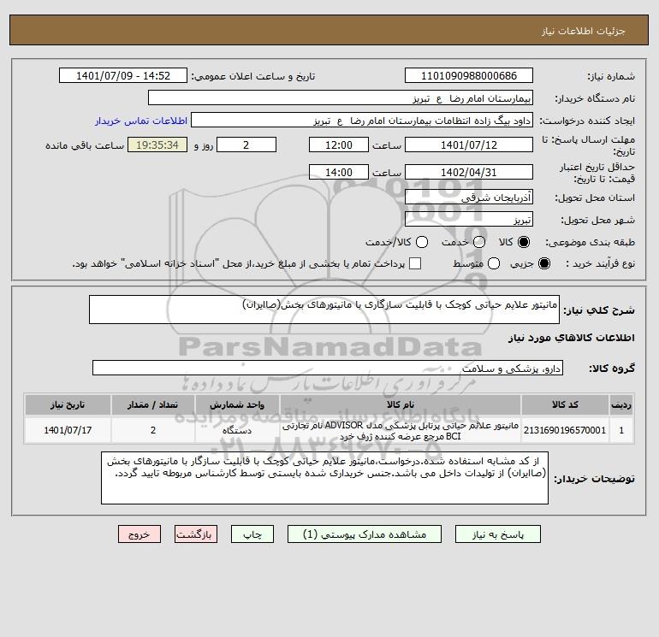Click the ADVISOR monitor product name cell

coord(401,430)
